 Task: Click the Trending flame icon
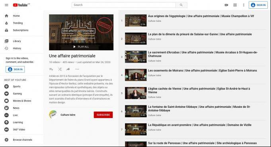pyautogui.click(x=6, y=23)
